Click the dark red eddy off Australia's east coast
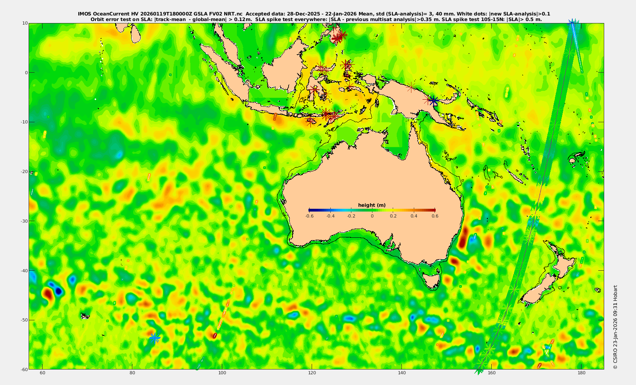 [x=462, y=239]
